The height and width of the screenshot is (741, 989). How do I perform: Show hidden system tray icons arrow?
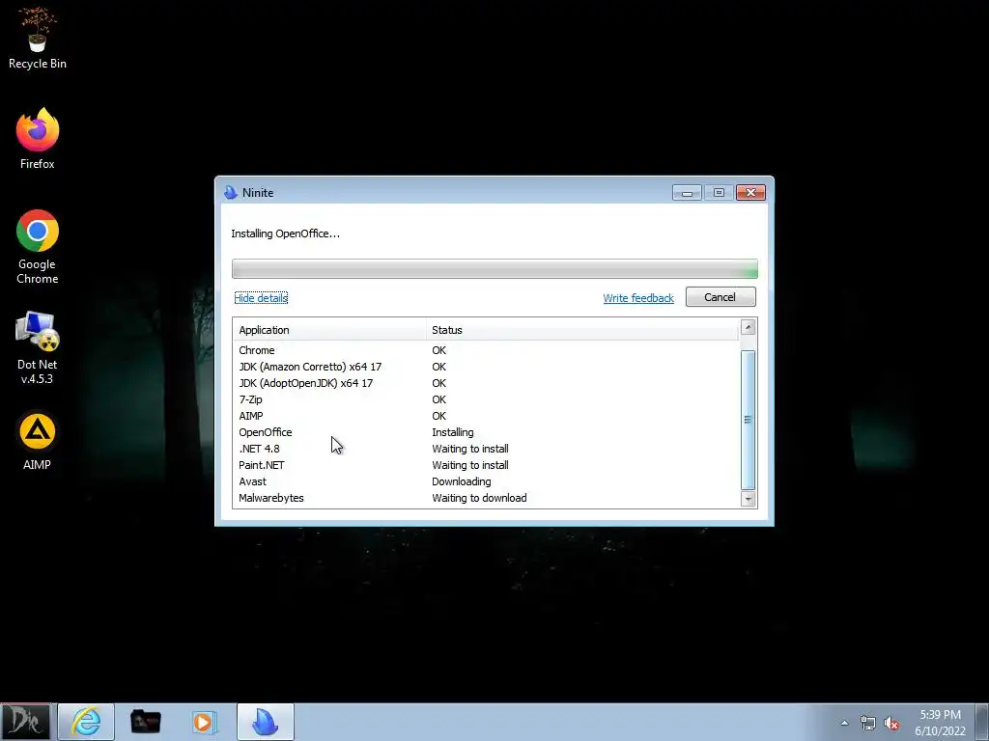point(844,724)
